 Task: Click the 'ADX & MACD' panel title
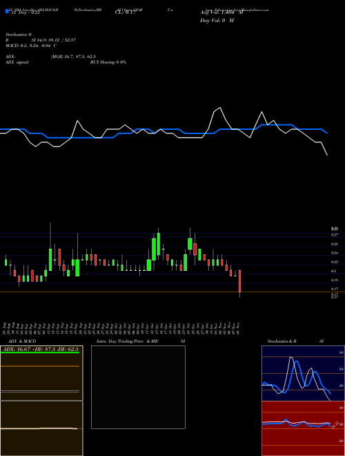click(x=22, y=341)
